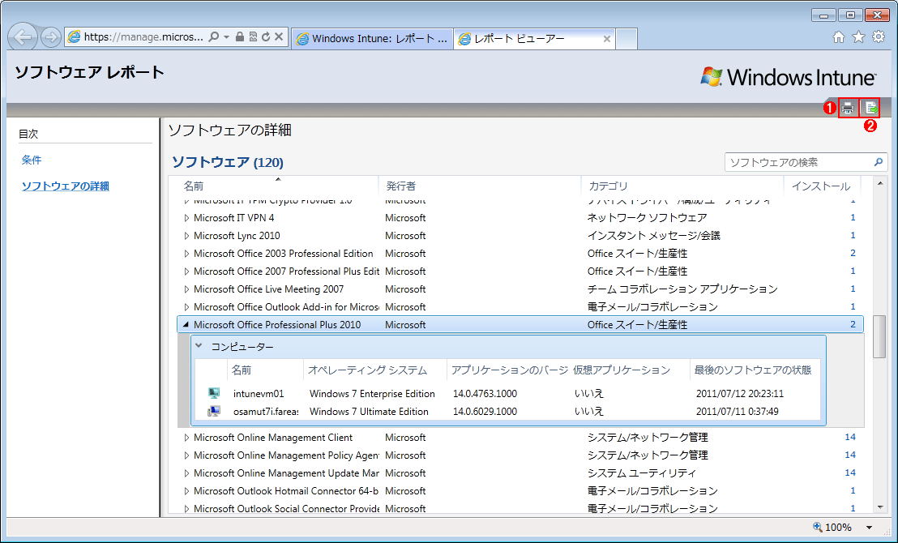Open the zoom level dropdown arrow
This screenshot has height=543, width=898.
tap(869, 528)
